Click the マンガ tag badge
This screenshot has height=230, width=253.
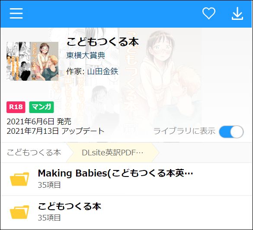42,107
